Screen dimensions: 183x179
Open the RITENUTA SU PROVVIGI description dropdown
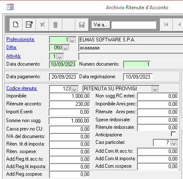click(x=155, y=89)
